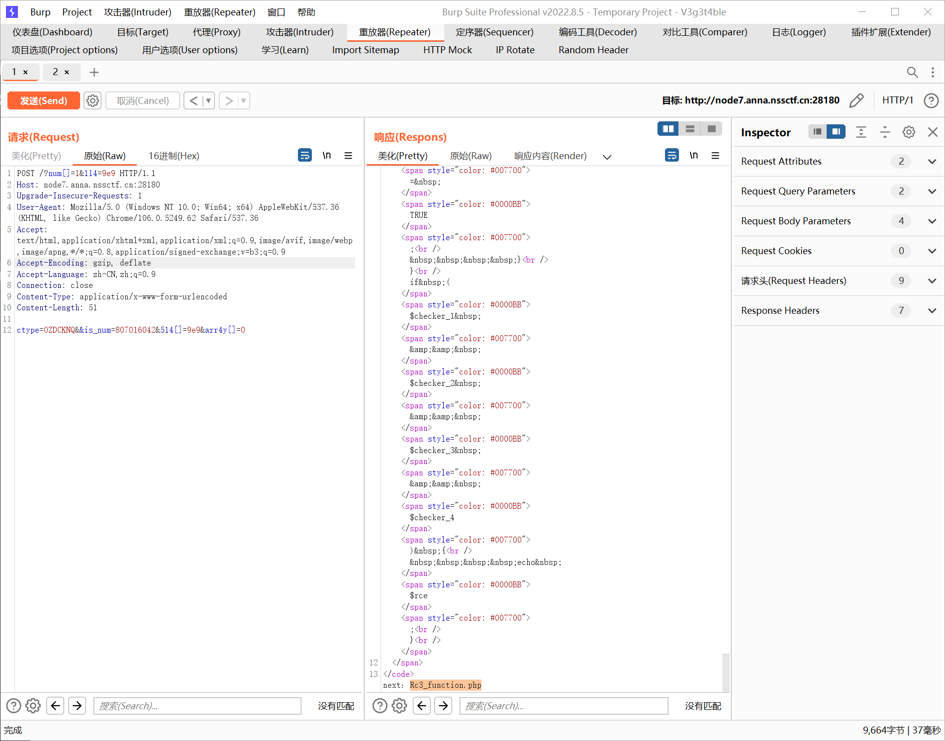Open the forward history dropdown arrow
Image resolution: width=945 pixels, height=741 pixels.
click(x=244, y=101)
